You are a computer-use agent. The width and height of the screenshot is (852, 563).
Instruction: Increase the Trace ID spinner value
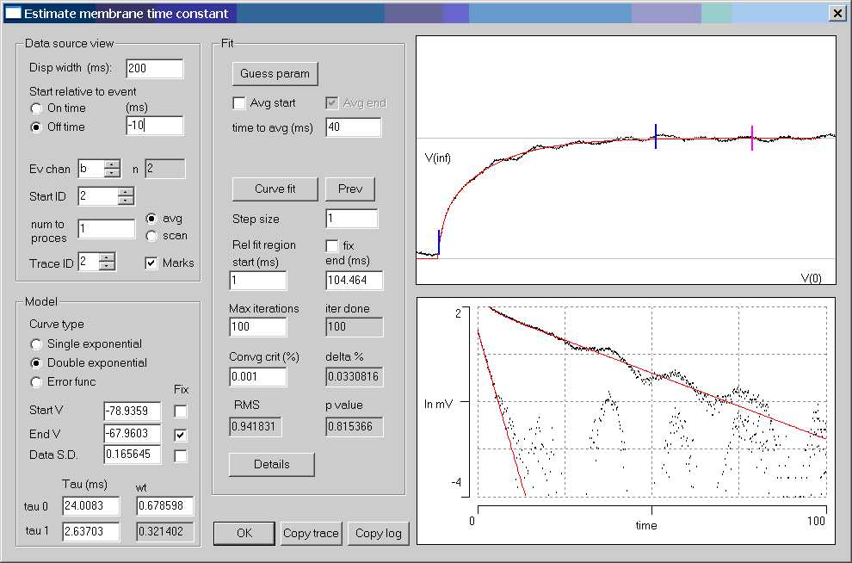108,258
